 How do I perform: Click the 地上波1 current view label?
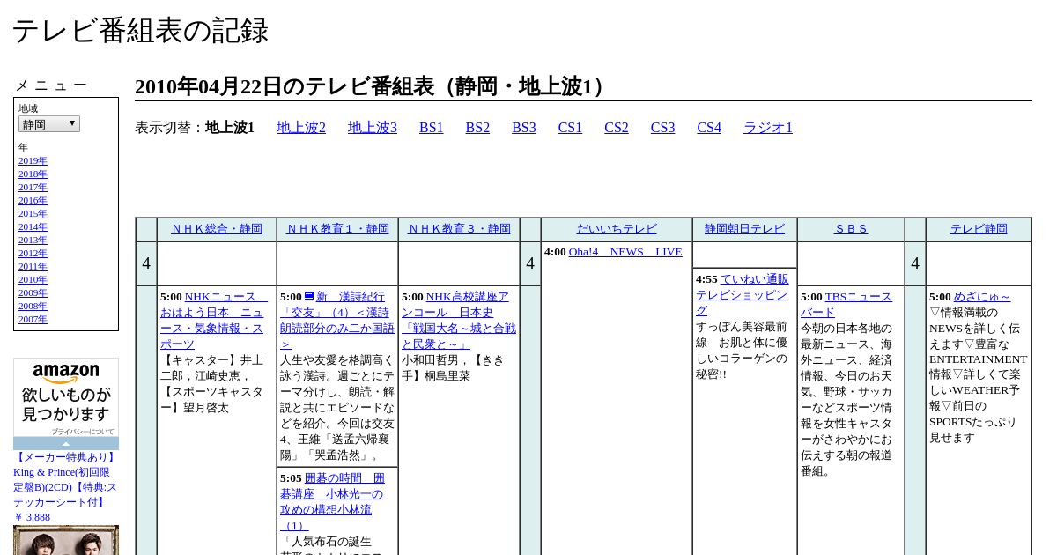pyautogui.click(x=230, y=128)
